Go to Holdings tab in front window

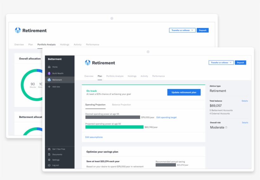(x=132, y=76)
